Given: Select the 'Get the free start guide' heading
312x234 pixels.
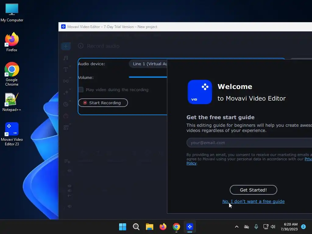Looking at the screenshot, I should click(x=221, y=117).
